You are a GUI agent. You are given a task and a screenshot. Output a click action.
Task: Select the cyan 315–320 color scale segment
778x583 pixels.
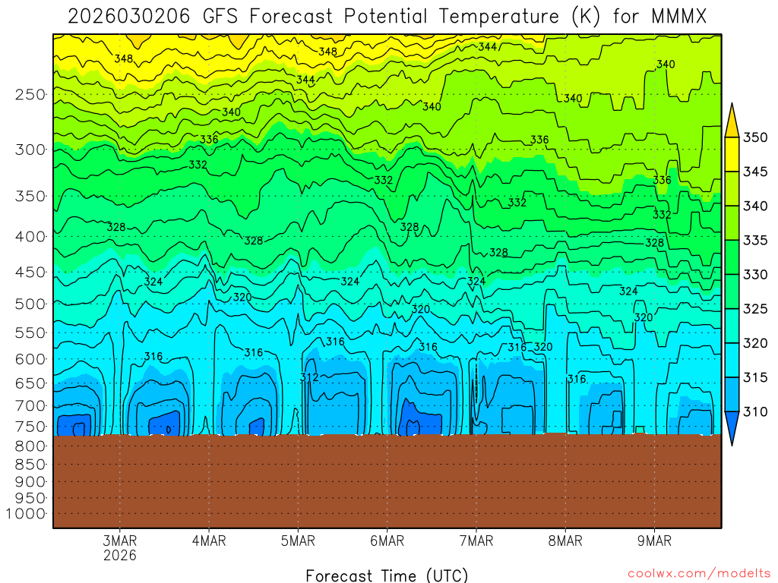pos(732,361)
